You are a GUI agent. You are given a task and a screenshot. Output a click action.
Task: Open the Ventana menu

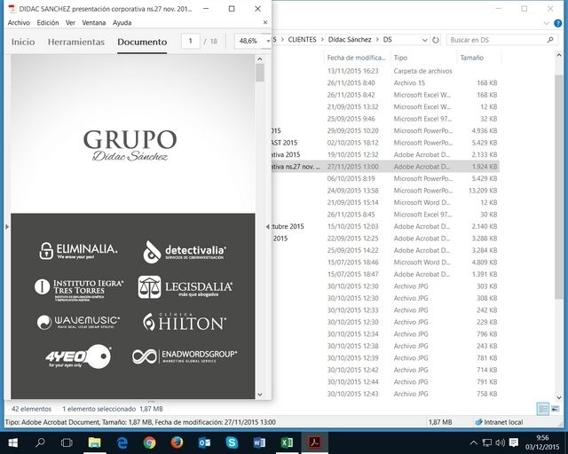tap(93, 22)
